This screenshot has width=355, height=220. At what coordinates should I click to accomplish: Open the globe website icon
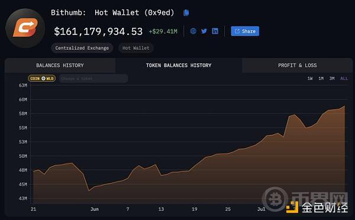pyautogui.click(x=193, y=31)
